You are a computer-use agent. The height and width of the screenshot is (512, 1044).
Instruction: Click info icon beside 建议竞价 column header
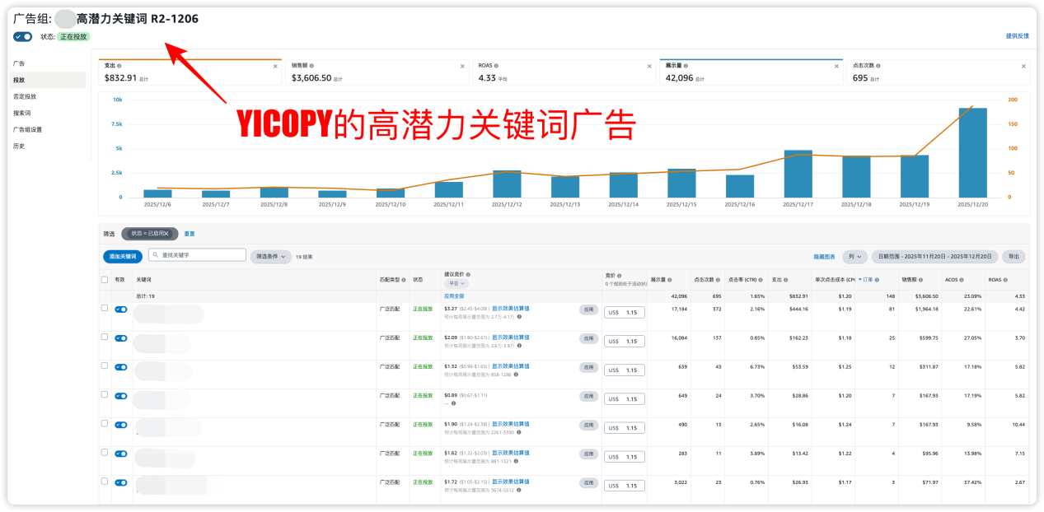pyautogui.click(x=469, y=273)
